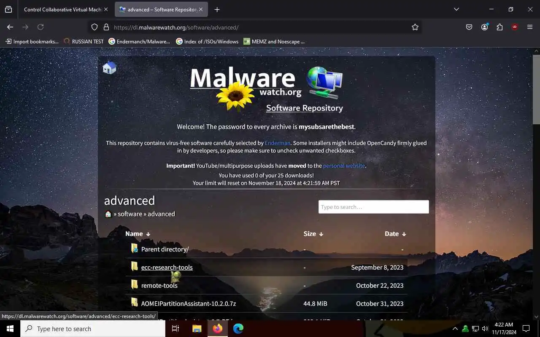Viewport: 540px width, 337px height.
Task: Open the Save to Pocket icon
Action: pos(469,27)
